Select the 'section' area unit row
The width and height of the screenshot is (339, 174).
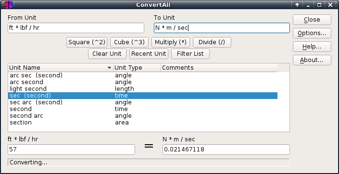[x=143, y=123]
